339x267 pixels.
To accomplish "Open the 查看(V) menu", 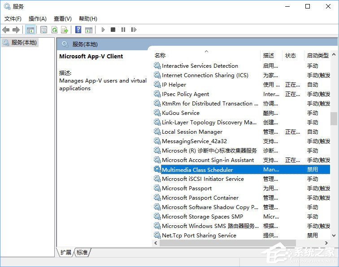I will pyautogui.click(x=63, y=18).
